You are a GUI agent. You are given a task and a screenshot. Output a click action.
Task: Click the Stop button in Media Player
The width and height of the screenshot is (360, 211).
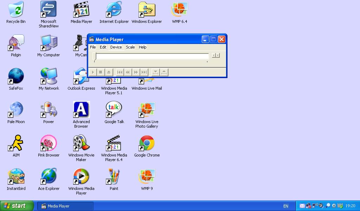click(101, 72)
